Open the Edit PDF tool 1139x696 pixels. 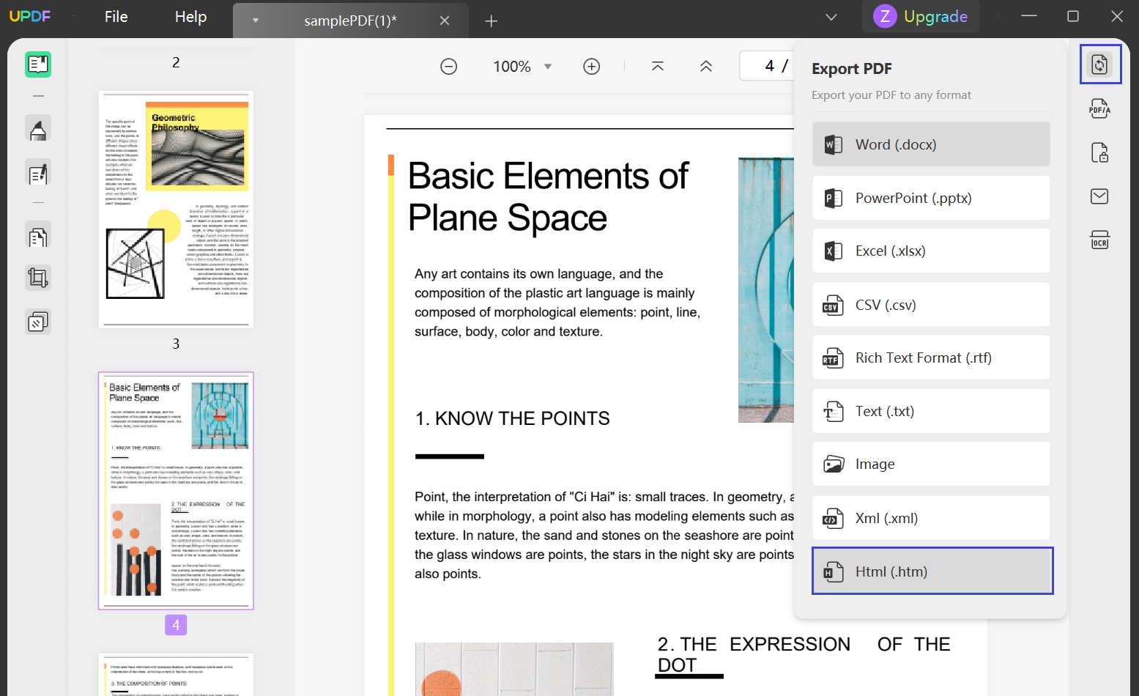click(x=38, y=174)
